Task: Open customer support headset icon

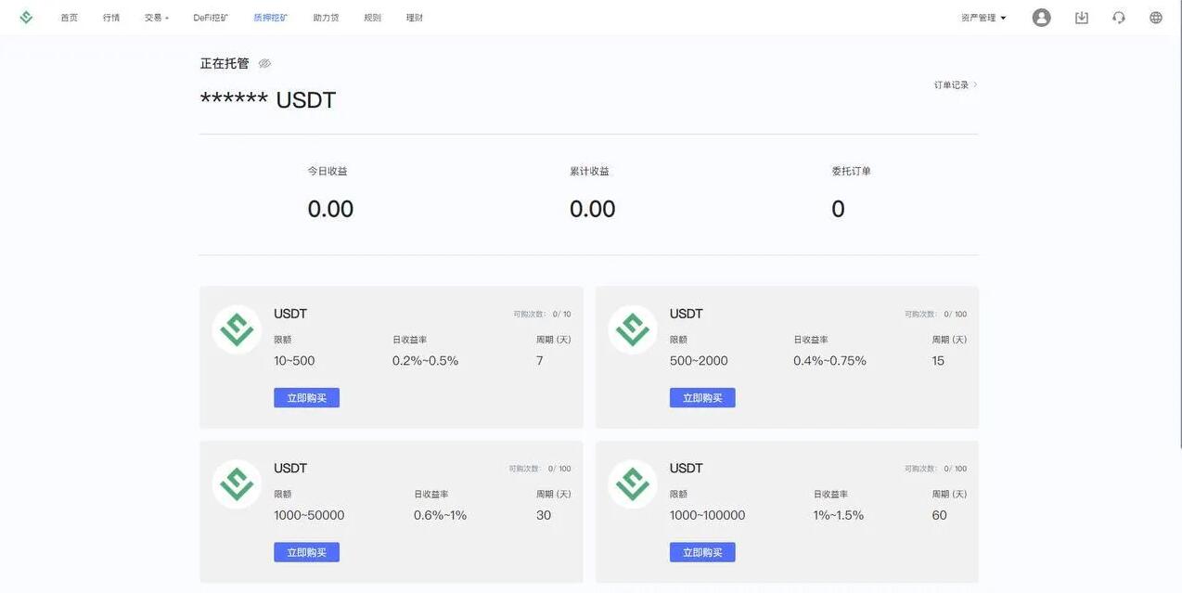Action: point(1118,18)
